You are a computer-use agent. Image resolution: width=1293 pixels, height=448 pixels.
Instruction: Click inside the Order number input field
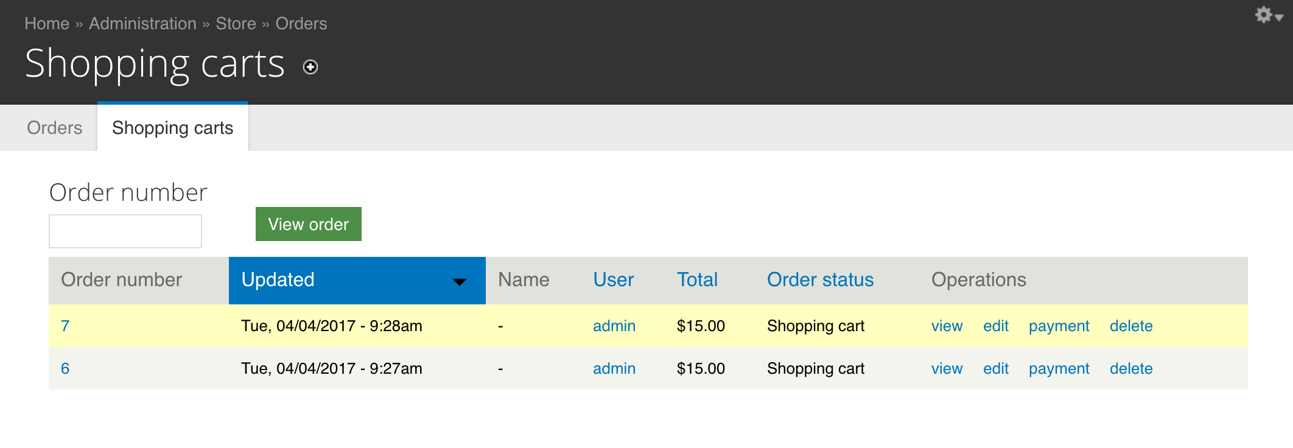click(x=125, y=231)
